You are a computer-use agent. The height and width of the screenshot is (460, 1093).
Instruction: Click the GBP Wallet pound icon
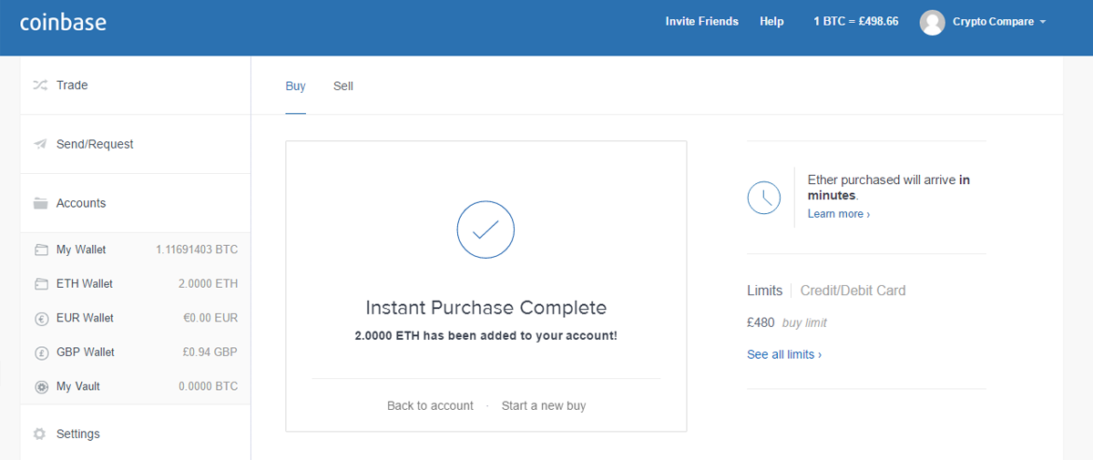(x=41, y=353)
